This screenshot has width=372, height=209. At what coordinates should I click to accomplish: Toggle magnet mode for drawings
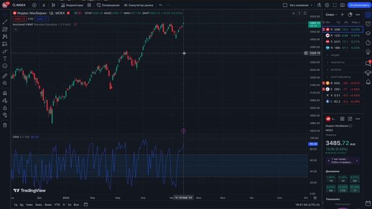[5, 93]
